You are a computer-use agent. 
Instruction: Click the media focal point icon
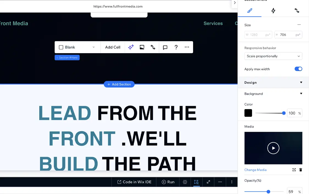pos(294,170)
